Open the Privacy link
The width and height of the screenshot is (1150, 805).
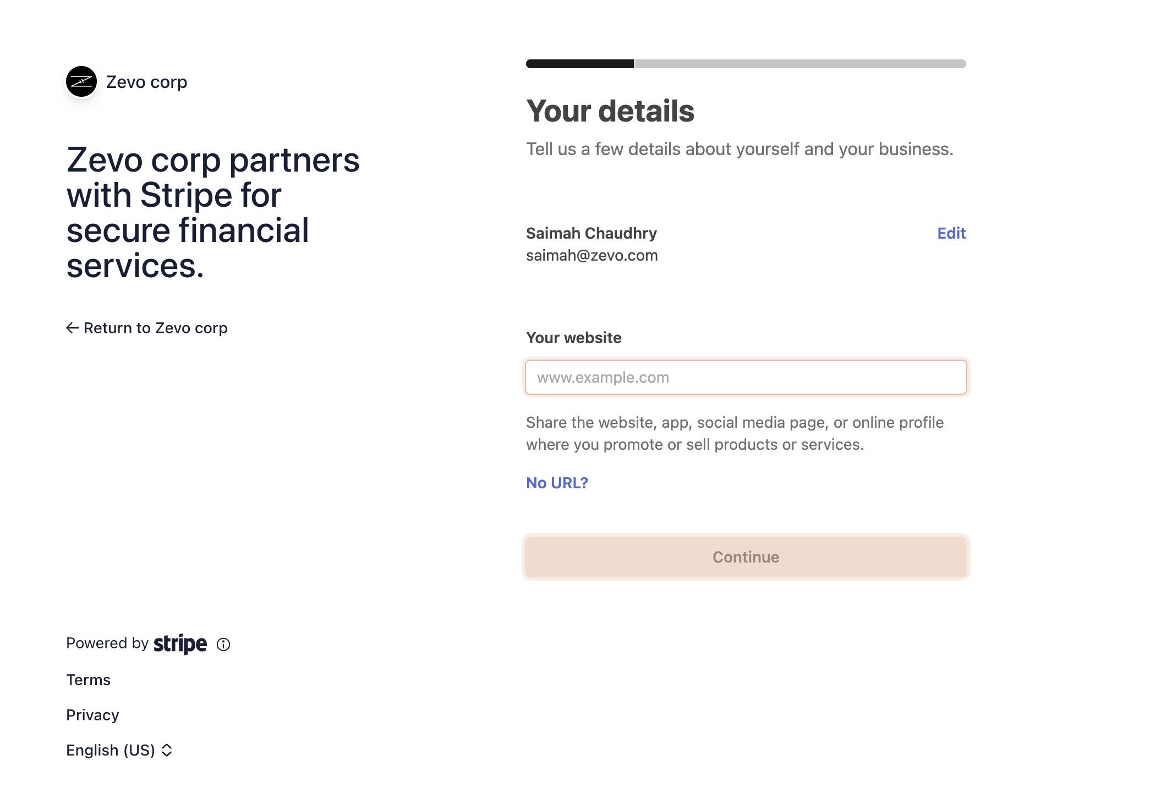pyautogui.click(x=92, y=715)
